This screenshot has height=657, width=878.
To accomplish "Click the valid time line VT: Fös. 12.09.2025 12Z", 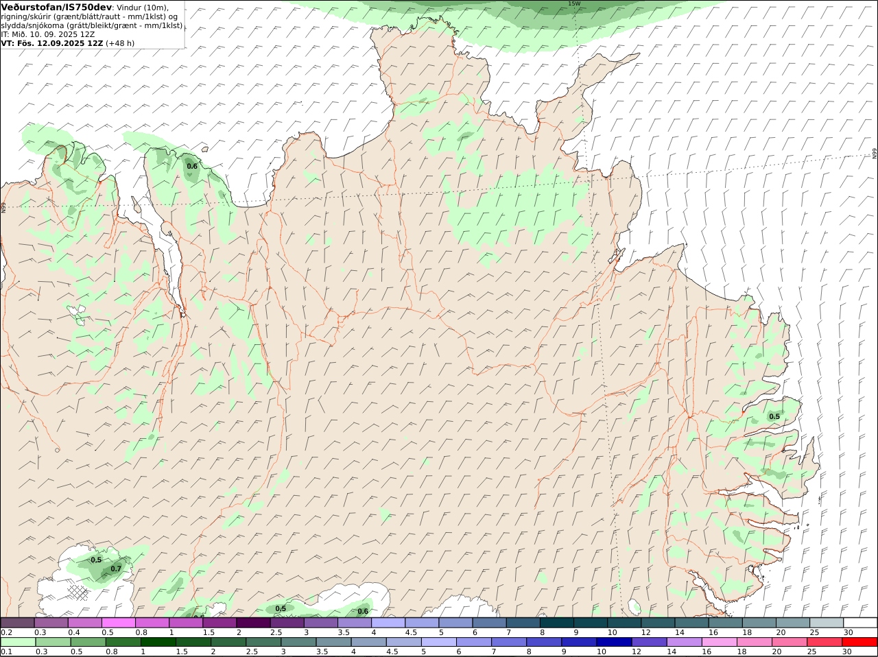I will tap(52, 43).
